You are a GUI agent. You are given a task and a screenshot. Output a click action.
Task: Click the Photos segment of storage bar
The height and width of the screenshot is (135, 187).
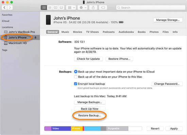tap(77, 129)
